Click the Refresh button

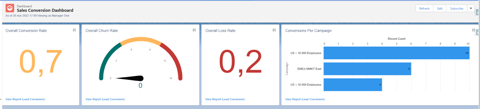(x=424, y=8)
